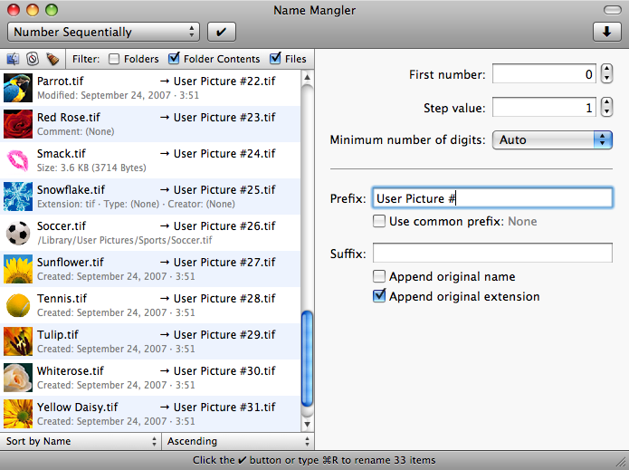The width and height of the screenshot is (629, 470).
Task: Toggle Append original extension checkbox
Action: click(x=379, y=296)
